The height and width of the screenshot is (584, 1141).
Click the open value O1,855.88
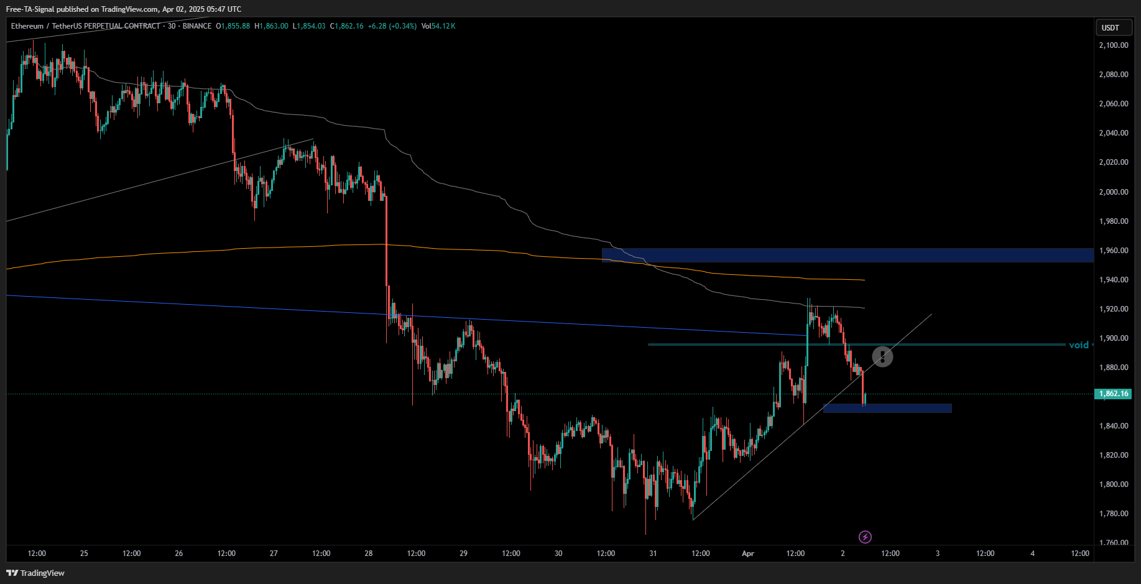233,26
